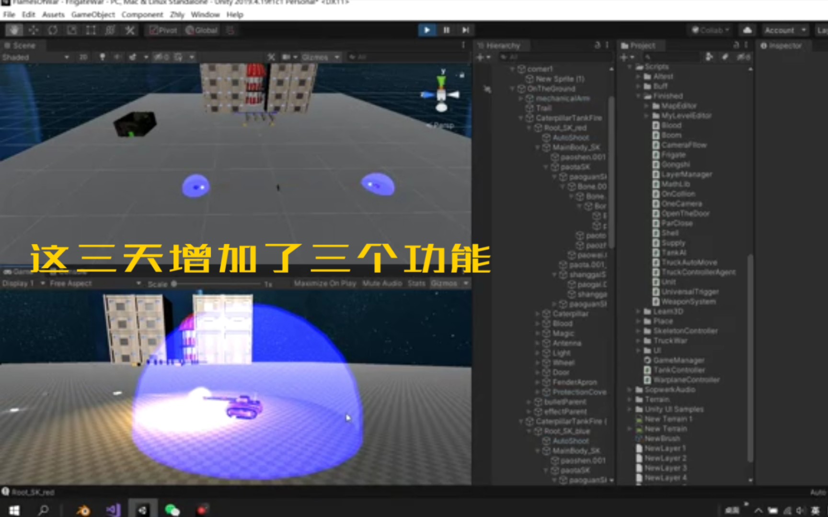
Task: Select the Rect Transform tool
Action: (90, 30)
